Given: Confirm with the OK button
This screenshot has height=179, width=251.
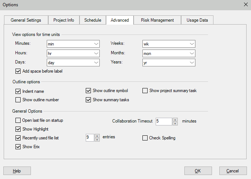Looking at the screenshot, I should (x=198, y=171).
